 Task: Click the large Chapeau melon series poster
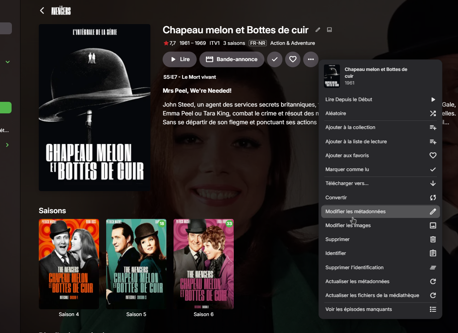pyautogui.click(x=95, y=108)
